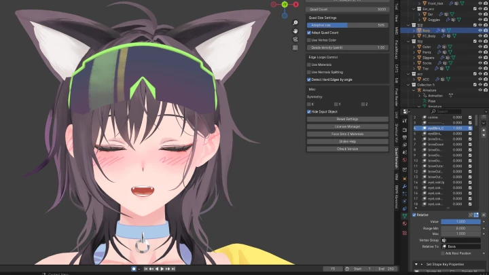
Task: Open the MMD sidebar tab
Action: pos(397,31)
